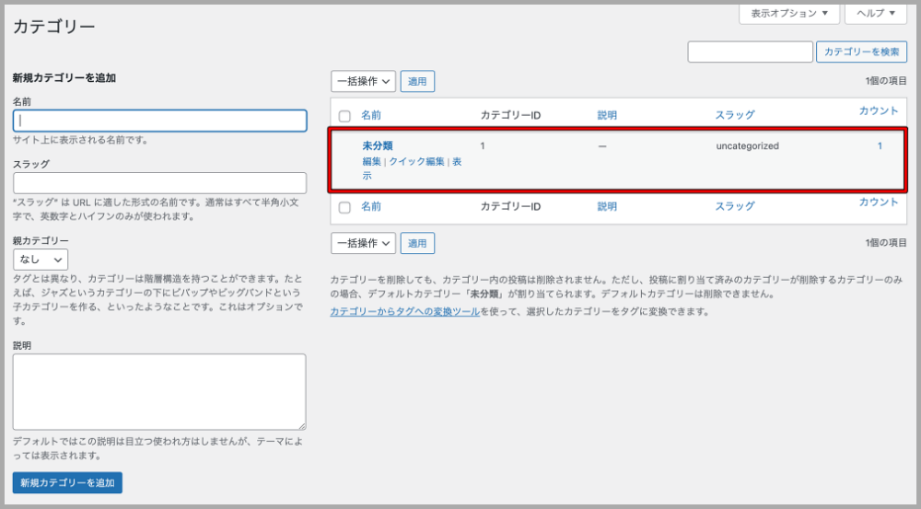Image resolution: width=921 pixels, height=509 pixels.
Task: Click the category search text field
Action: point(750,52)
